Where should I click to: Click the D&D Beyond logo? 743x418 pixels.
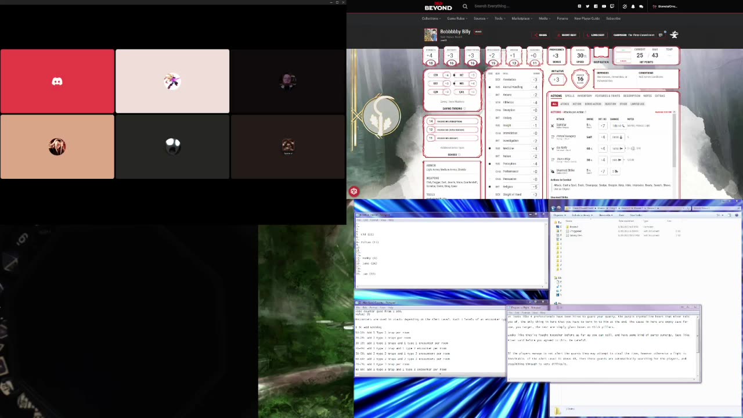438,6
